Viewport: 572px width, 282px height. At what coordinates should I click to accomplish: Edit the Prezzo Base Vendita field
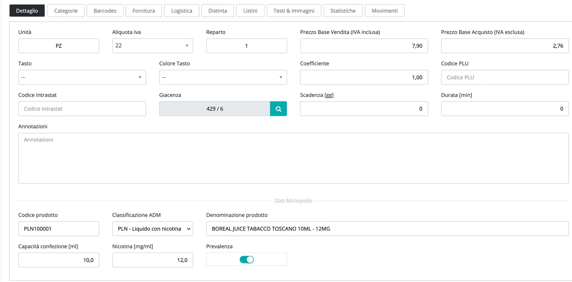click(x=364, y=46)
